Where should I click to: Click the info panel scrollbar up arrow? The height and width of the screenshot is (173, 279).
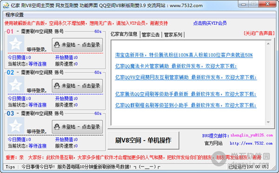tap(268, 44)
